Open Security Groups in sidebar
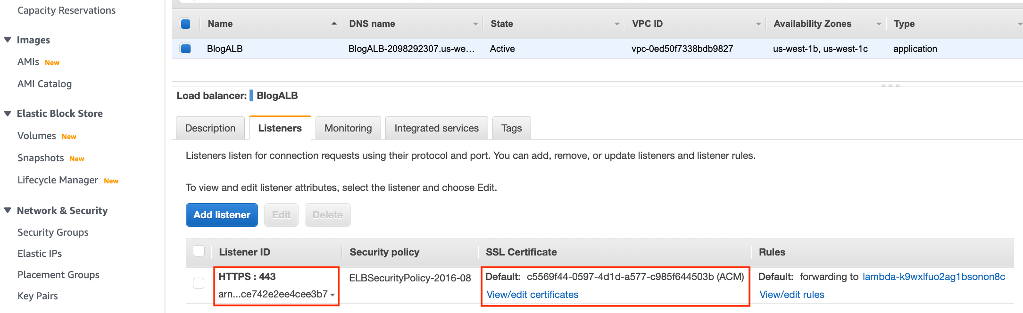The image size is (1023, 313). point(53,232)
